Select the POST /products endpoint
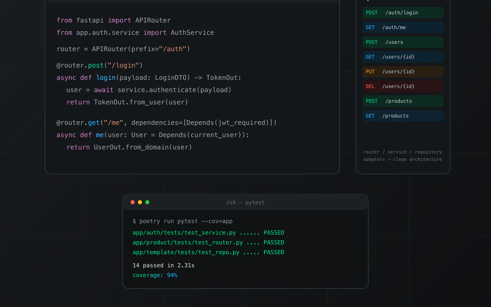This screenshot has height=307, width=491. pyautogui.click(x=403, y=101)
